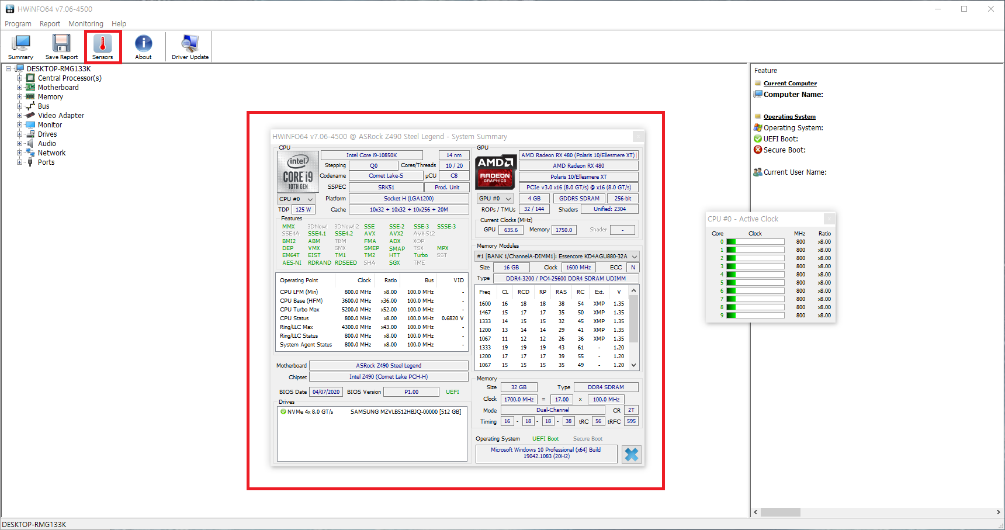Click Core 5 clock usage bar

coord(755,282)
